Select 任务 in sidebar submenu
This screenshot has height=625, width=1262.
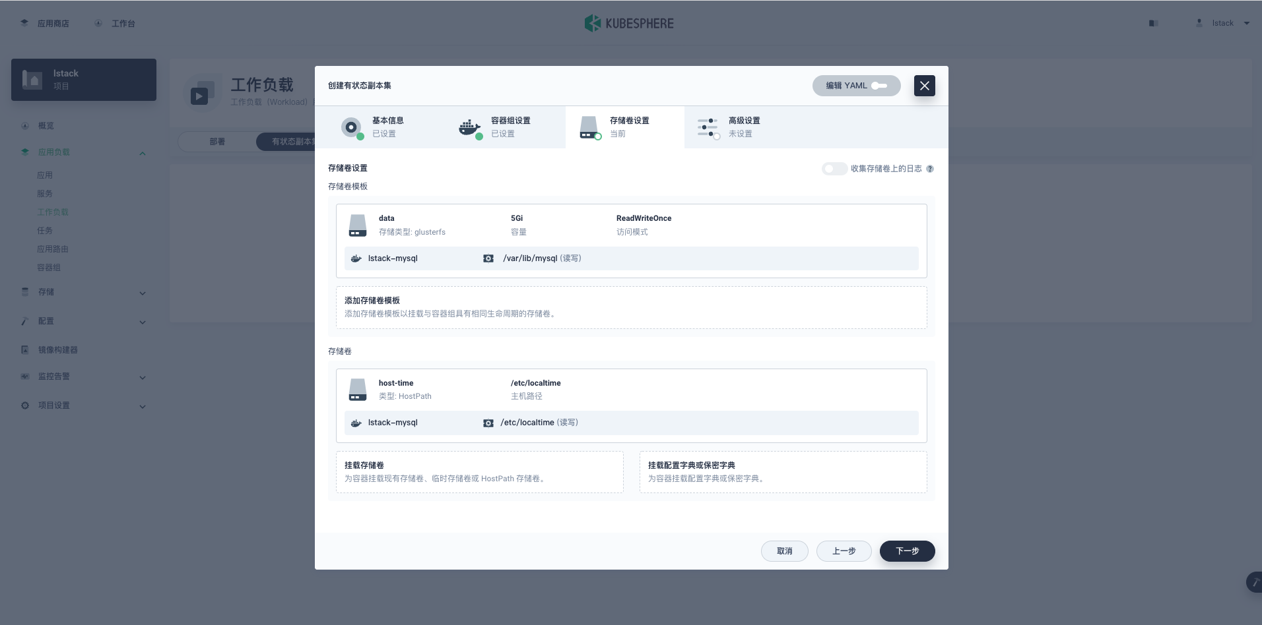point(45,231)
